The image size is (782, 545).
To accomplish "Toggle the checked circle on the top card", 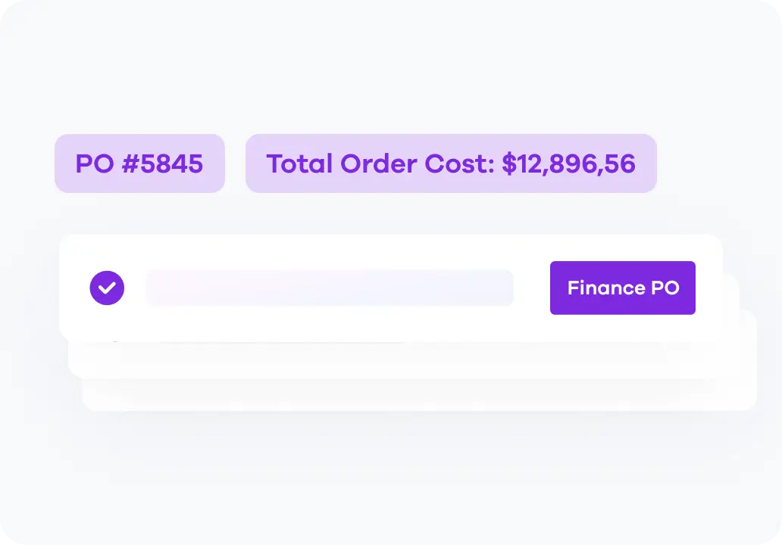I will click(107, 288).
